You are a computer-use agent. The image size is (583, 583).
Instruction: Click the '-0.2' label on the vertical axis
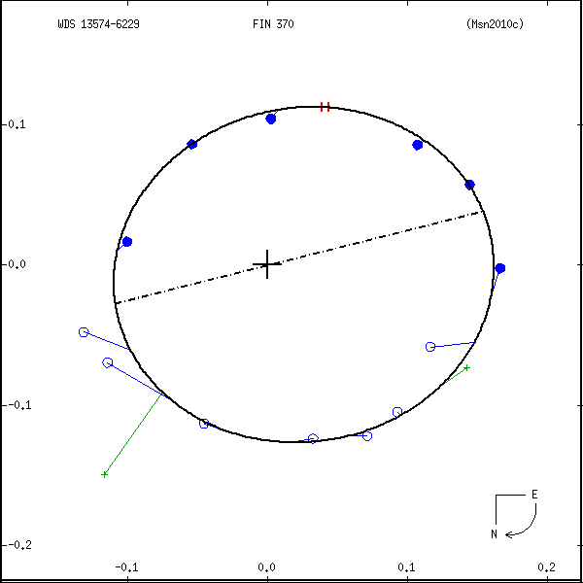click(19, 545)
